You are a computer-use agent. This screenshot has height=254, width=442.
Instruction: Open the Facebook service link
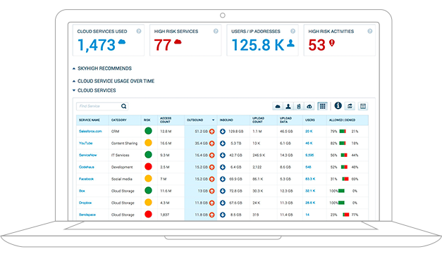(x=86, y=179)
